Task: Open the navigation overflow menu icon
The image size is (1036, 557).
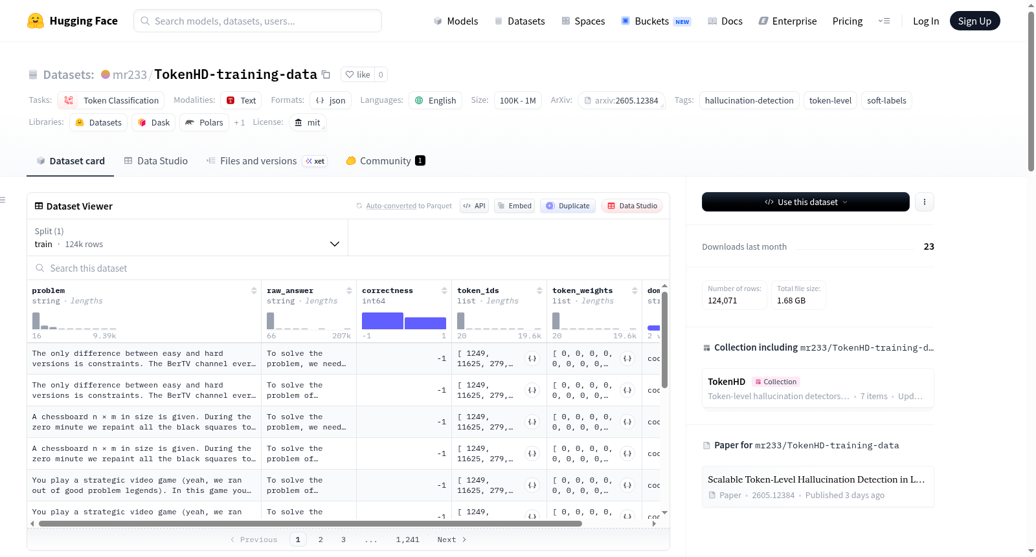Action: pos(884,21)
